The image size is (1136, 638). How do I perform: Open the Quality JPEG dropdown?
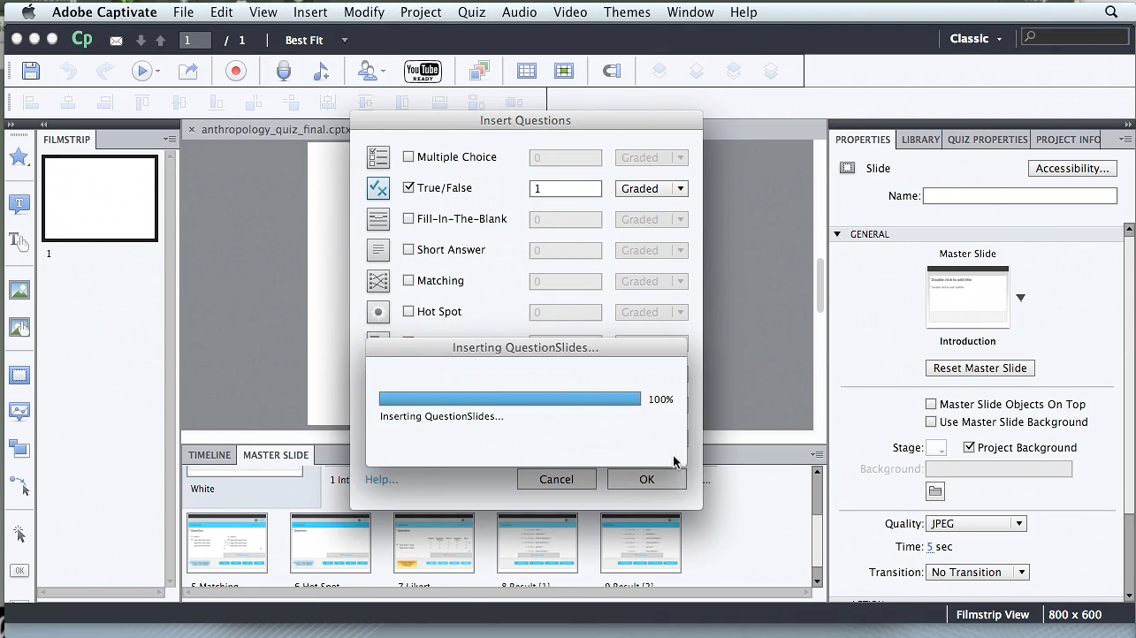976,524
